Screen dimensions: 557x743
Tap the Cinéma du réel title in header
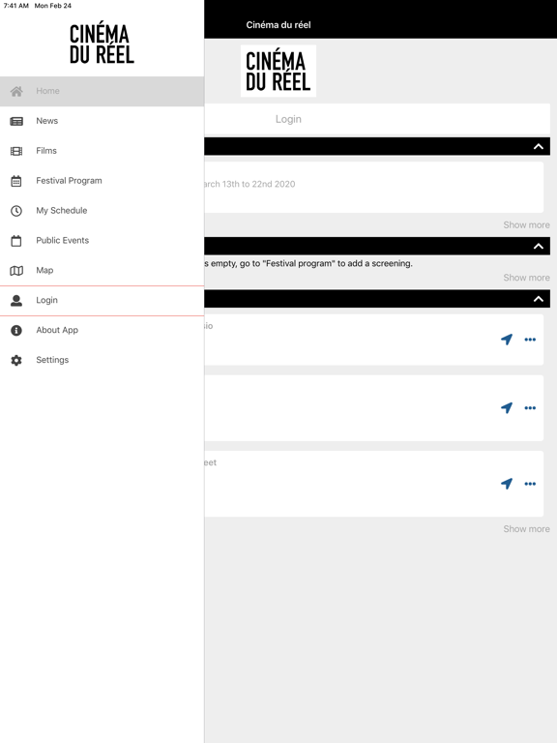pos(278,25)
